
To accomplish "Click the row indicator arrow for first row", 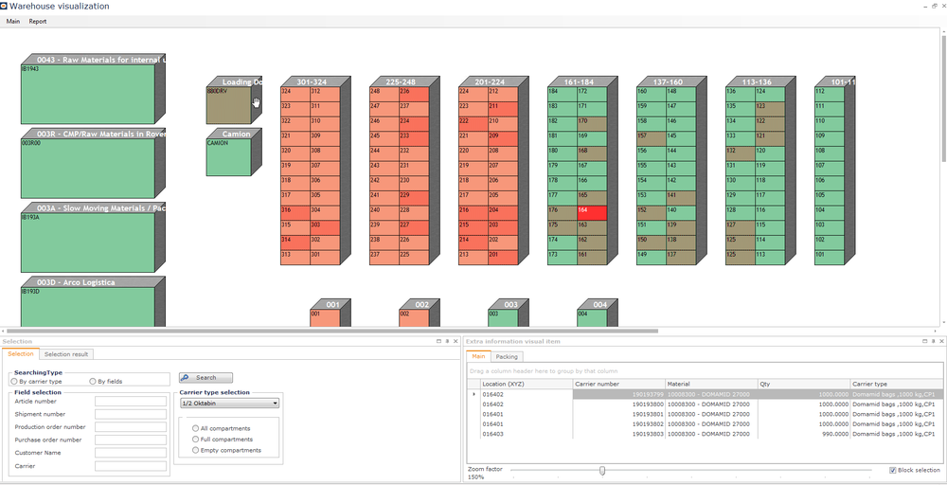I will pyautogui.click(x=473, y=394).
